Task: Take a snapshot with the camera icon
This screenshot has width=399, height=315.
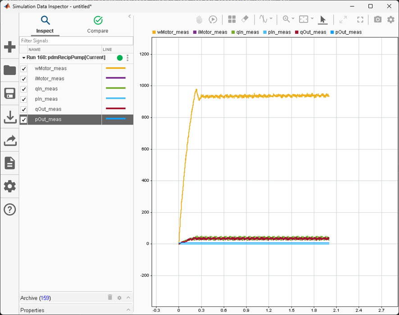Action: pyautogui.click(x=378, y=19)
